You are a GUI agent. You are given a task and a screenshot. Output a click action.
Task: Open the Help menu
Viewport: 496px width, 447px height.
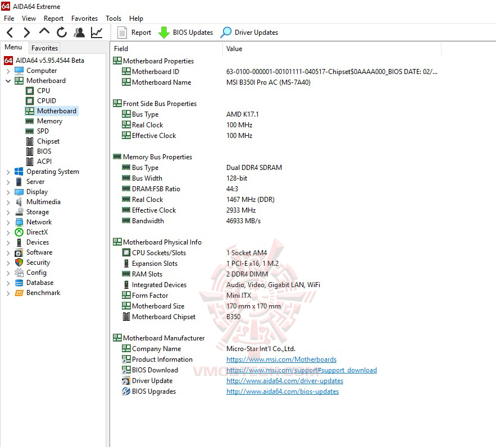136,19
